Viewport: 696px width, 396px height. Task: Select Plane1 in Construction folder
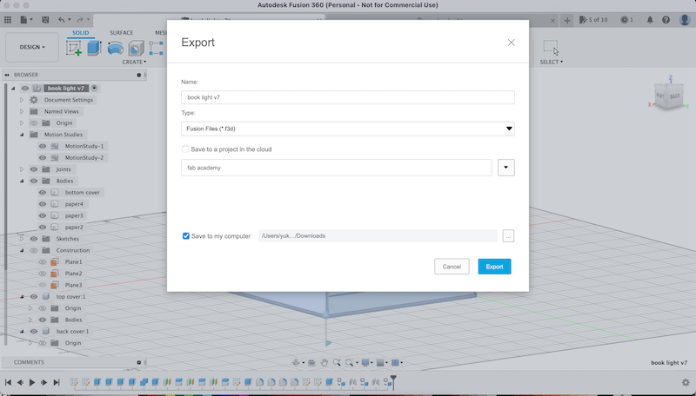pos(73,262)
